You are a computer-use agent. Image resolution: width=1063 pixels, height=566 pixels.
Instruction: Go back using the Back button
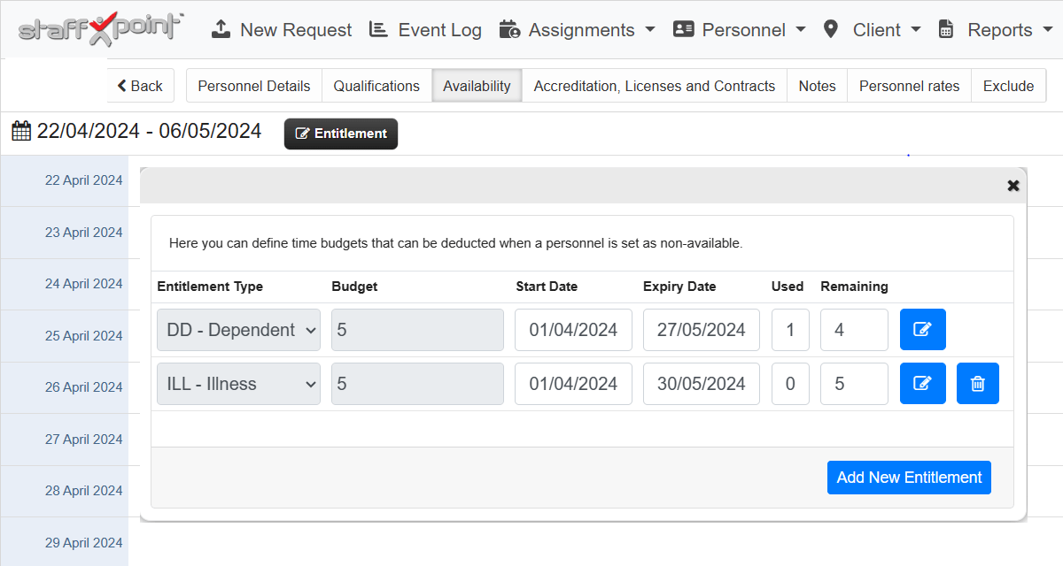point(141,86)
